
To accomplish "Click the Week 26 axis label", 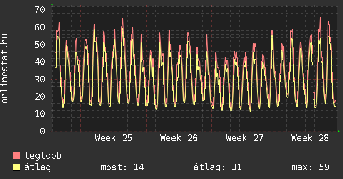I will 179,138.
